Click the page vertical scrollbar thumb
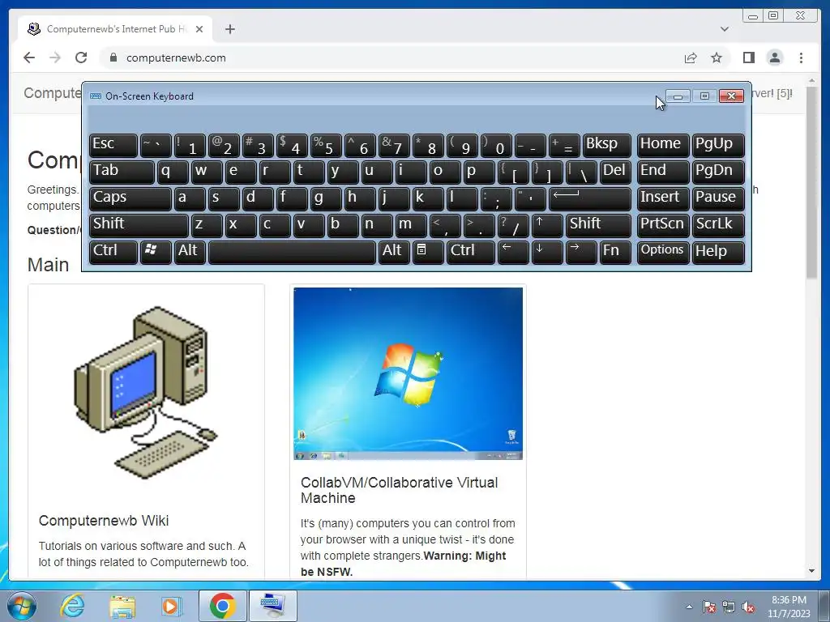The image size is (830, 622). point(811,182)
